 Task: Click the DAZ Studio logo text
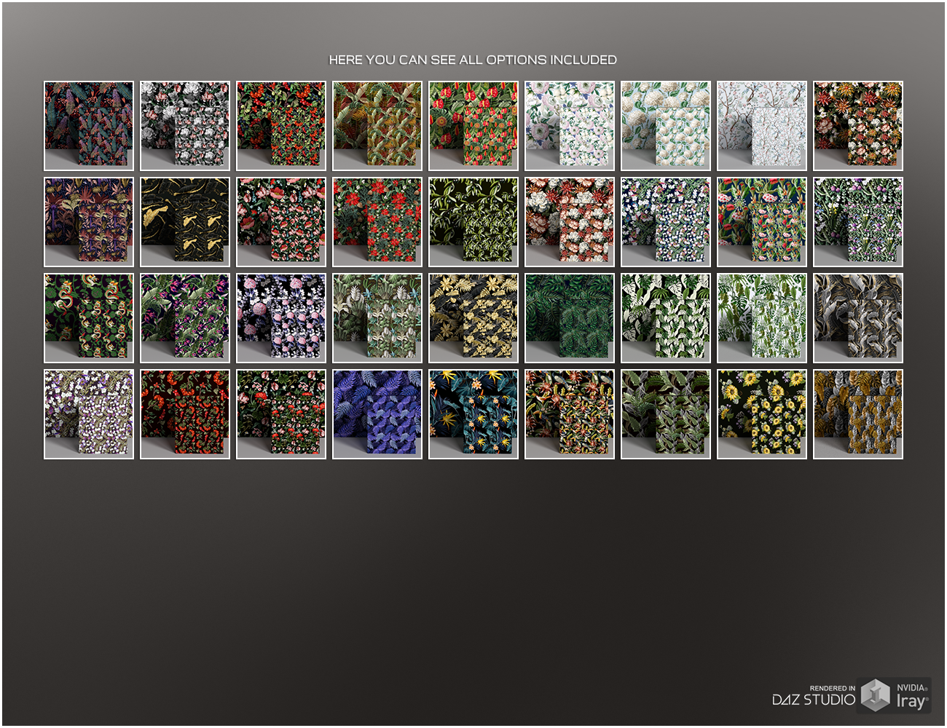tap(814, 700)
